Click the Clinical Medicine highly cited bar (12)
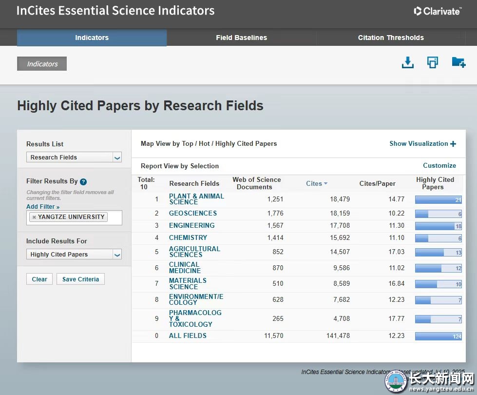 pos(439,268)
